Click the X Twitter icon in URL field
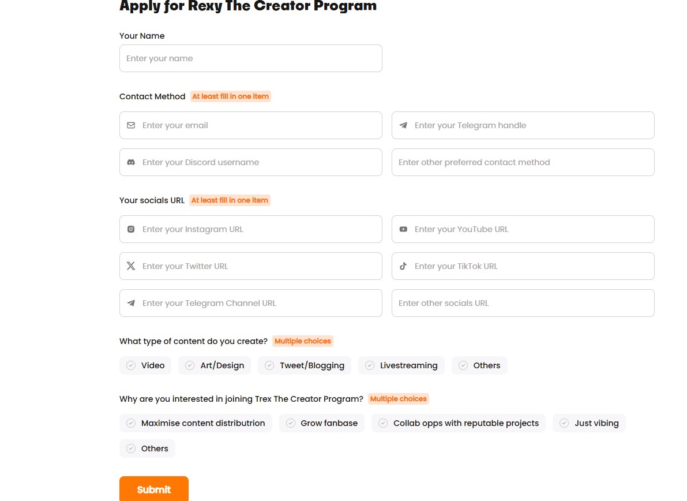687x501 pixels. [x=131, y=266]
